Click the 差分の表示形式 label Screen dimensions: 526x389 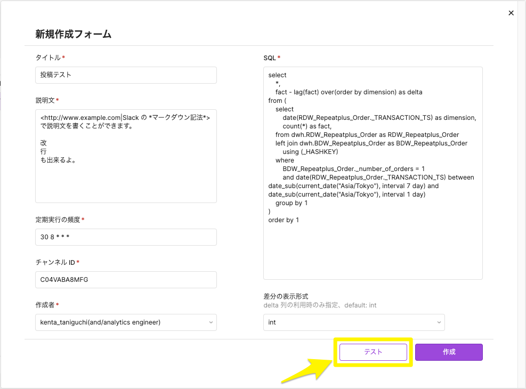(286, 296)
